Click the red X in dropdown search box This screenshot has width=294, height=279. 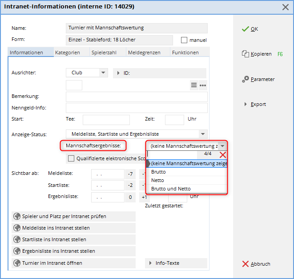(223, 155)
